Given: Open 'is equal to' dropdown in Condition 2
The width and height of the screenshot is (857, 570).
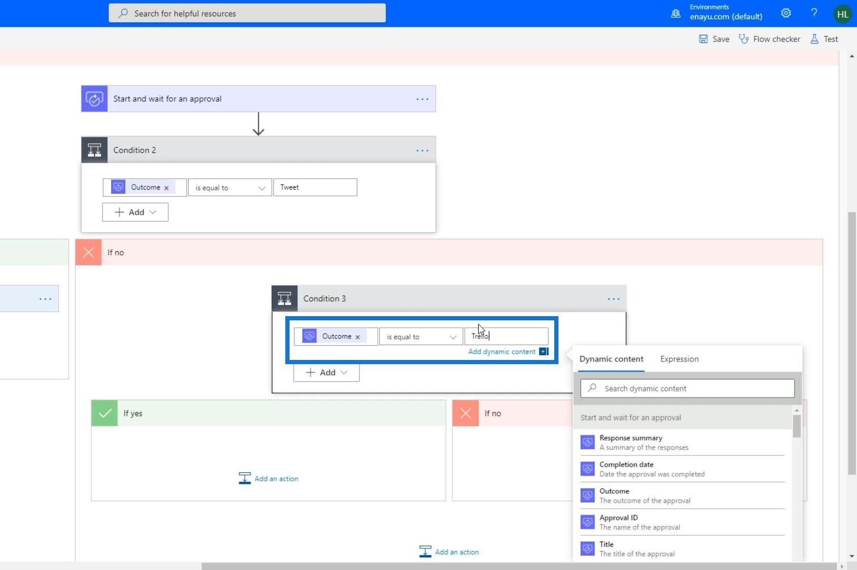Looking at the screenshot, I should point(230,187).
